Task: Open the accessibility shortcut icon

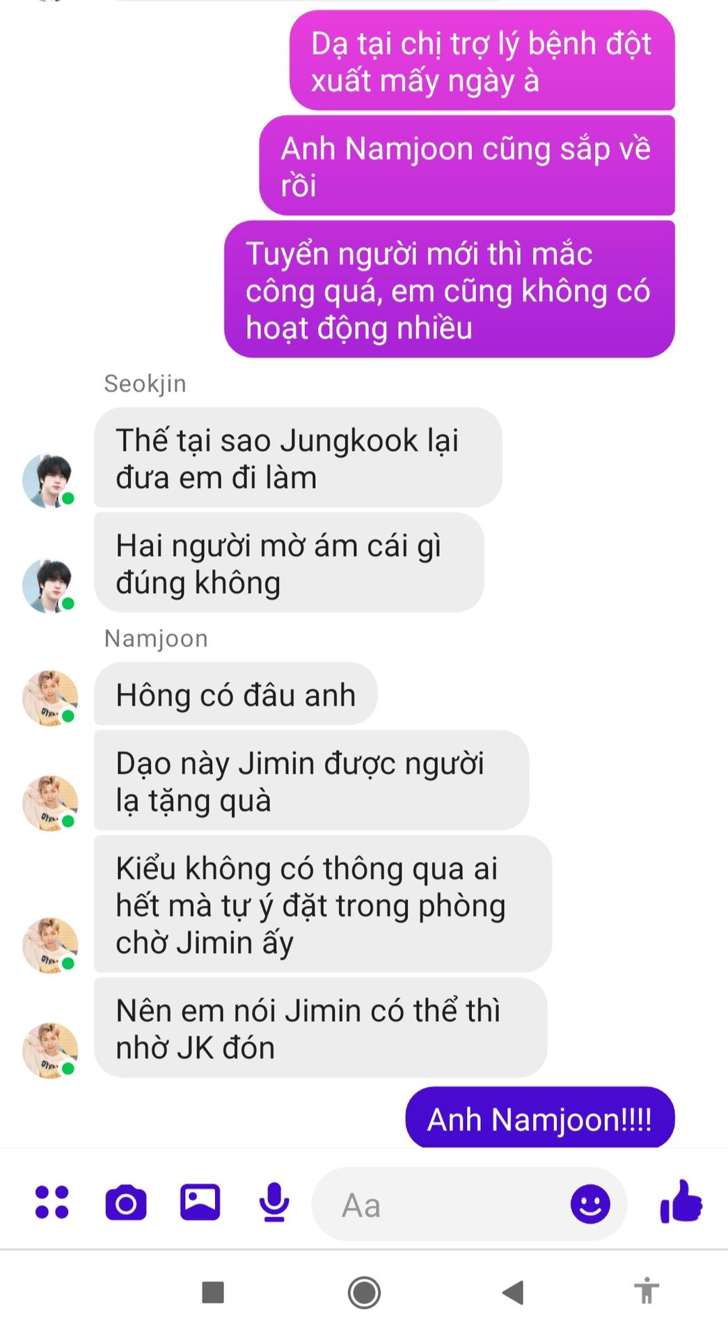Action: coord(647,1291)
